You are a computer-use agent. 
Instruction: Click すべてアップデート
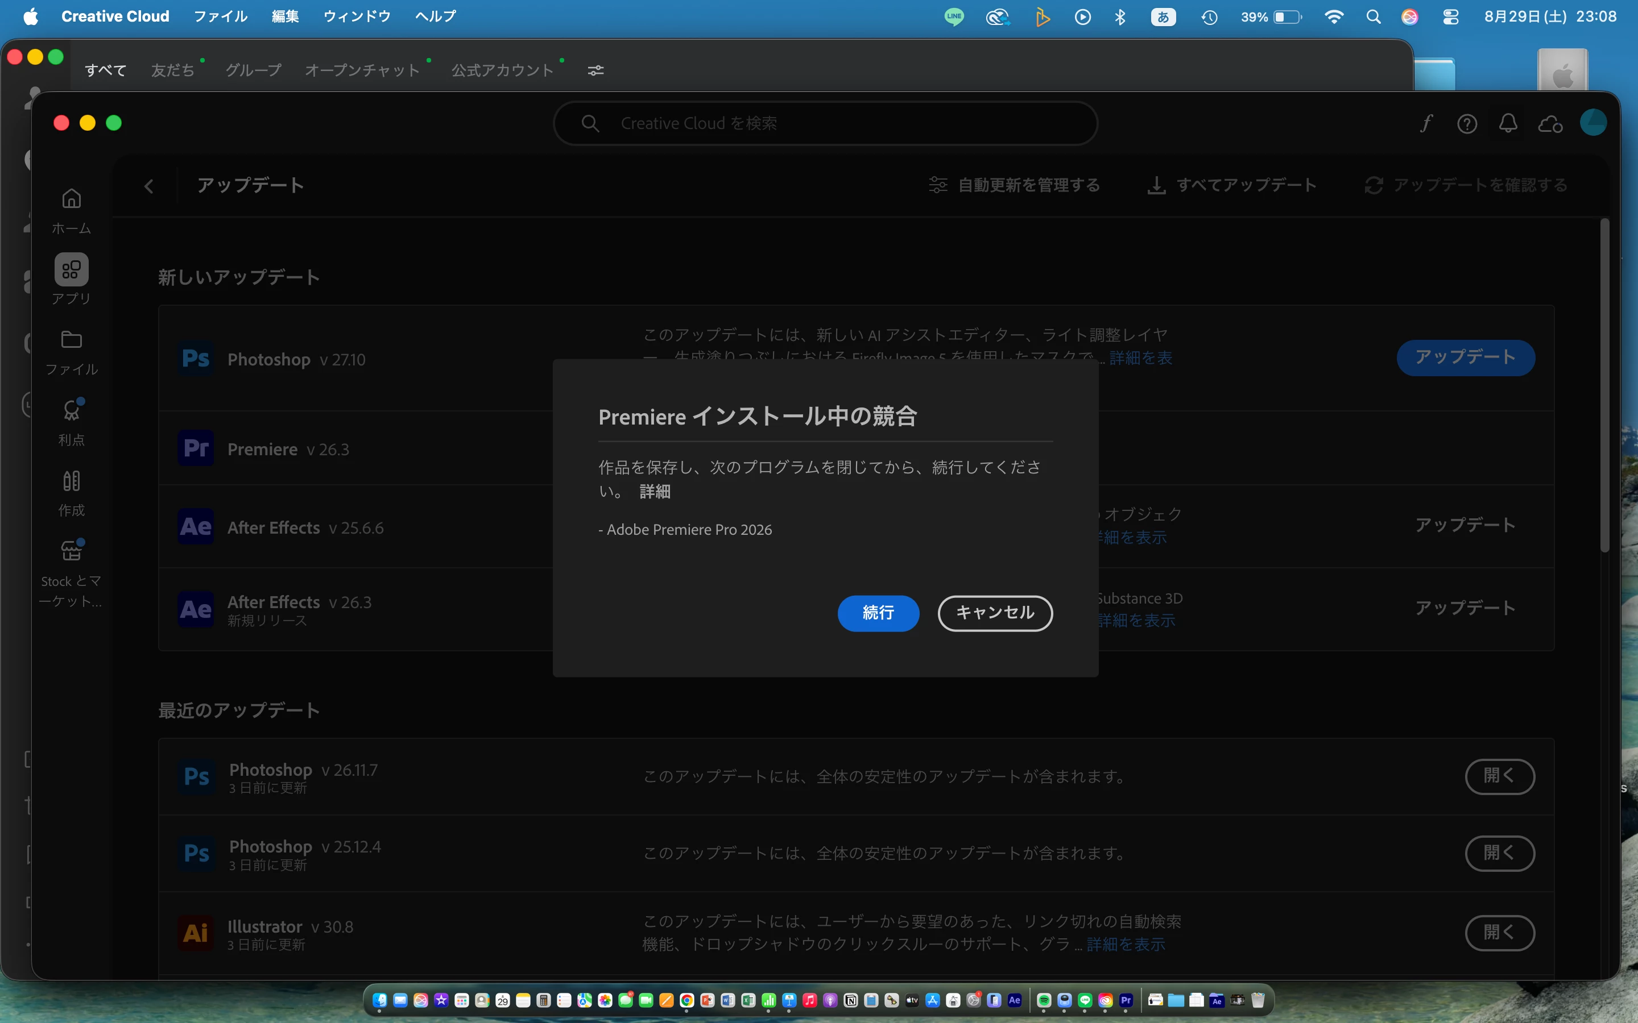point(1232,185)
